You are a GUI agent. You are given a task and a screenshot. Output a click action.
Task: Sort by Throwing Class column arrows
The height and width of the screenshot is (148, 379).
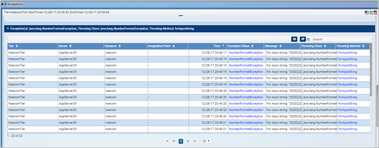(325, 46)
